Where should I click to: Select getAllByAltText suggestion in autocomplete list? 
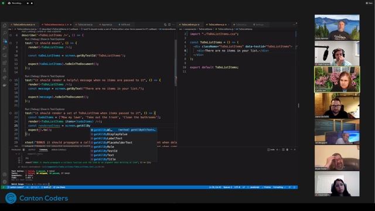click(x=124, y=130)
